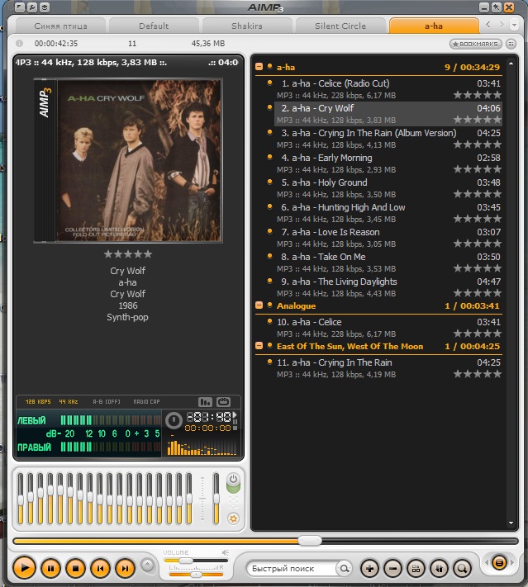Select track 8. a-ha - Take On Me
Image resolution: width=528 pixels, height=587 pixels.
coord(388,262)
